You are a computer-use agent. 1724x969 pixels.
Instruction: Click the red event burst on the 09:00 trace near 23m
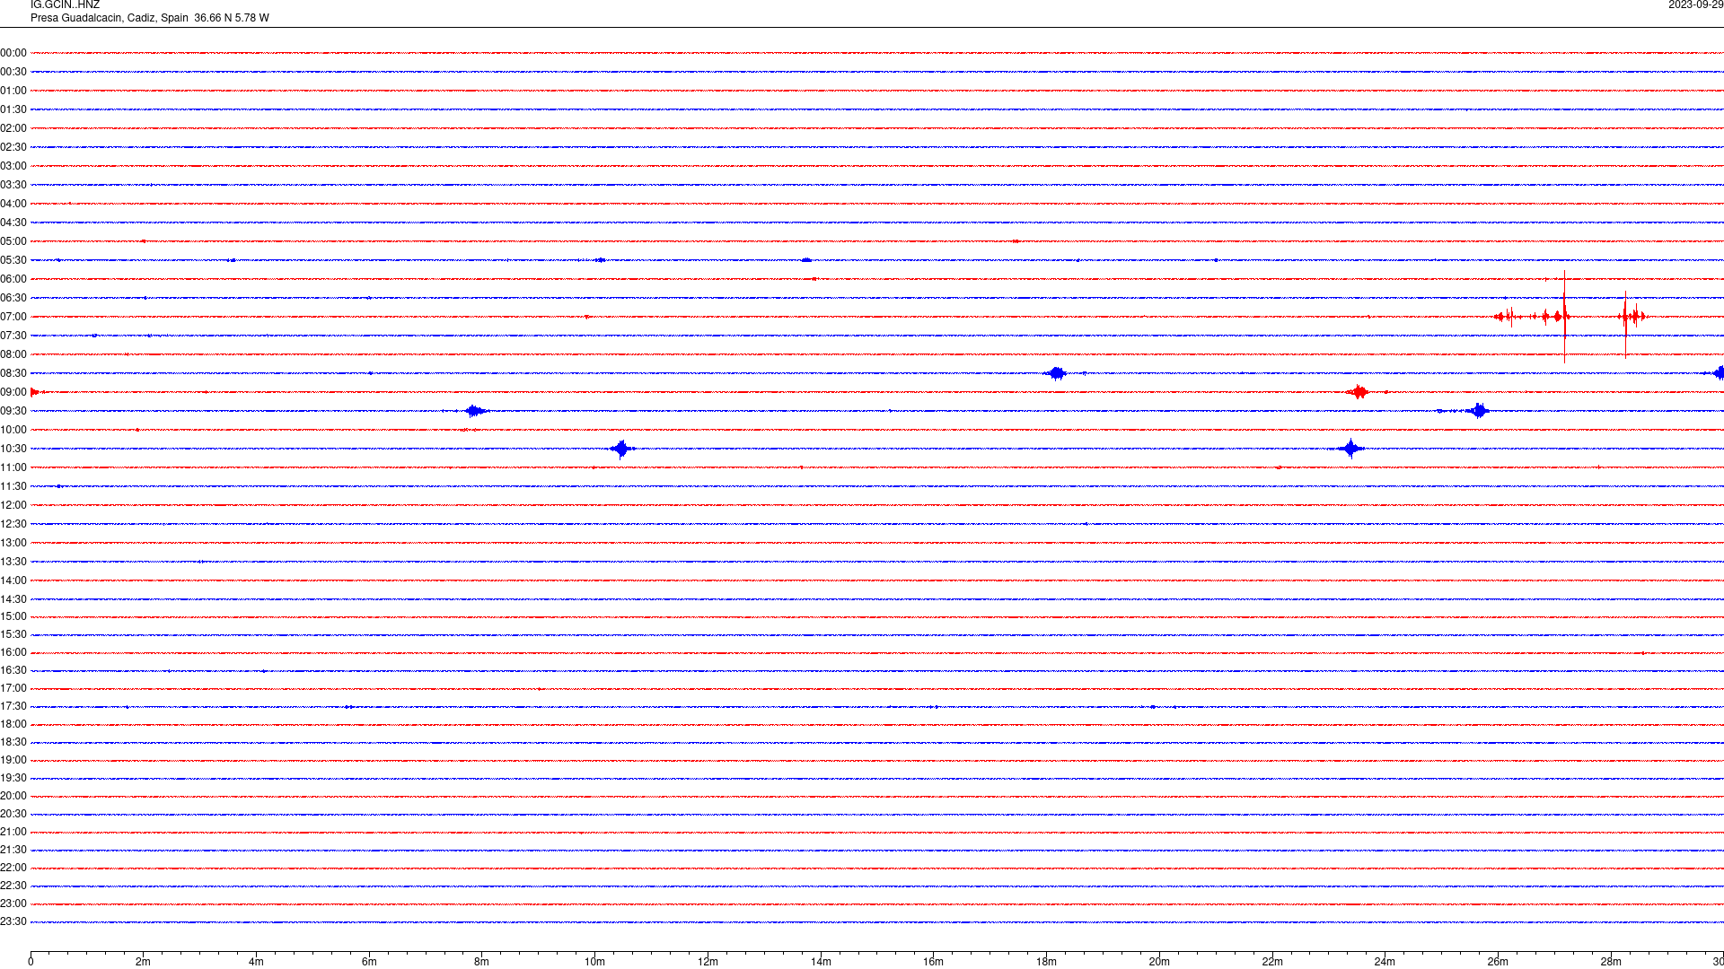[x=1359, y=392]
